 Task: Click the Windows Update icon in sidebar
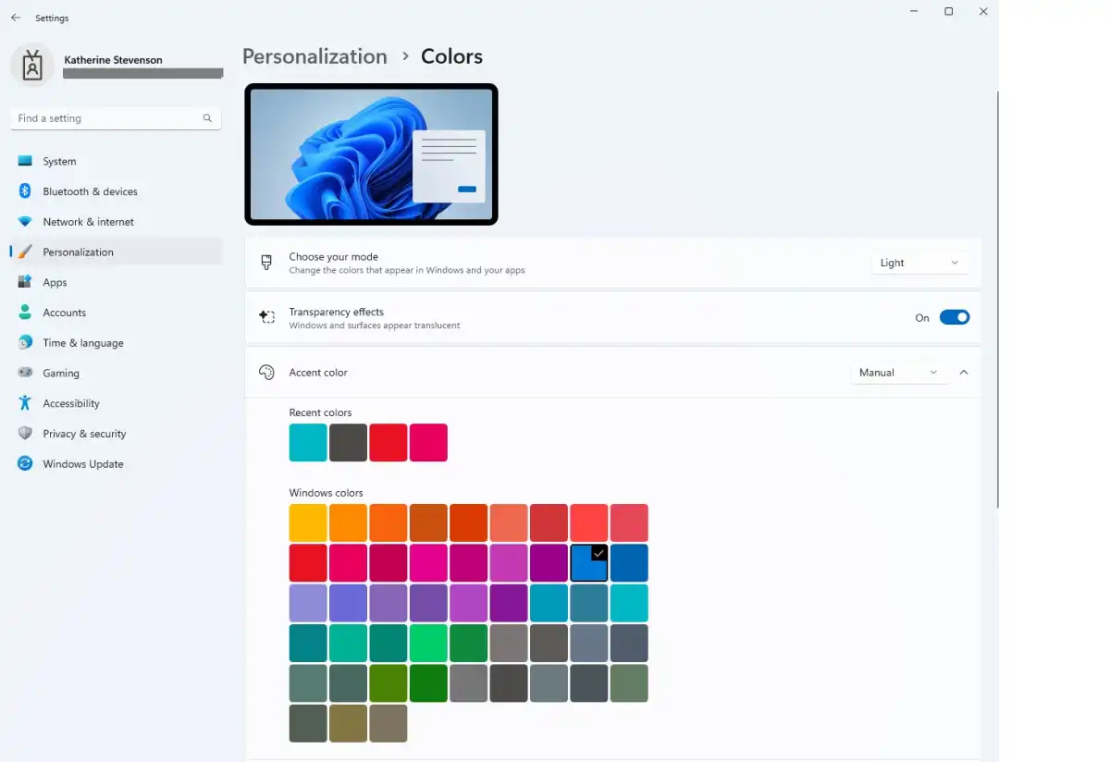tap(25, 464)
